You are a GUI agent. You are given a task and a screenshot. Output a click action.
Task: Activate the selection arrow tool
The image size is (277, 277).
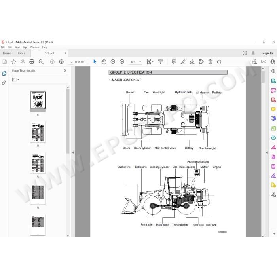pyautogui.click(x=95, y=62)
